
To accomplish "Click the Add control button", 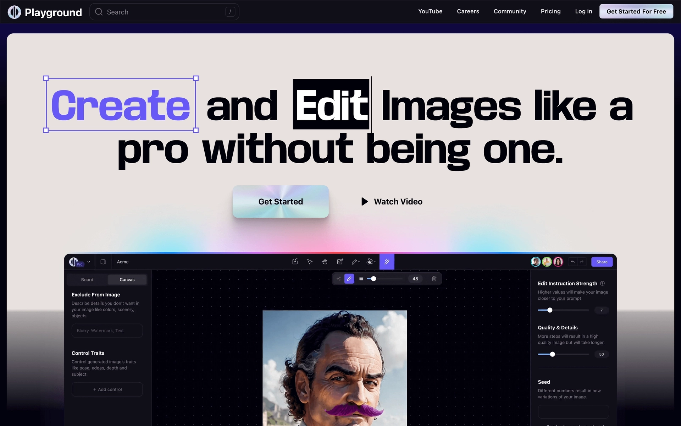I will click(x=107, y=389).
